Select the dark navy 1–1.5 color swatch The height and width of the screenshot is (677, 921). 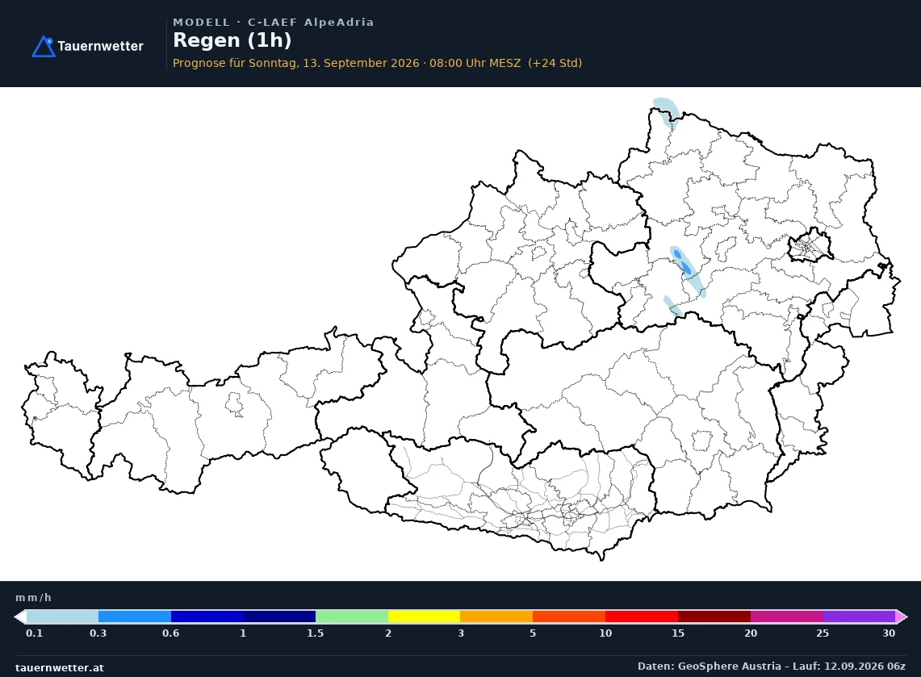(x=279, y=616)
